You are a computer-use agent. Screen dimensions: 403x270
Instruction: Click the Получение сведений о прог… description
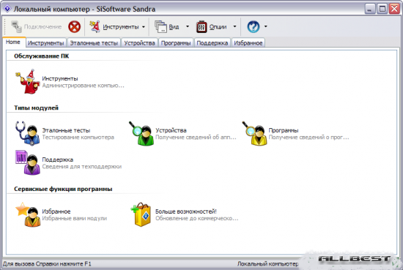click(309, 138)
